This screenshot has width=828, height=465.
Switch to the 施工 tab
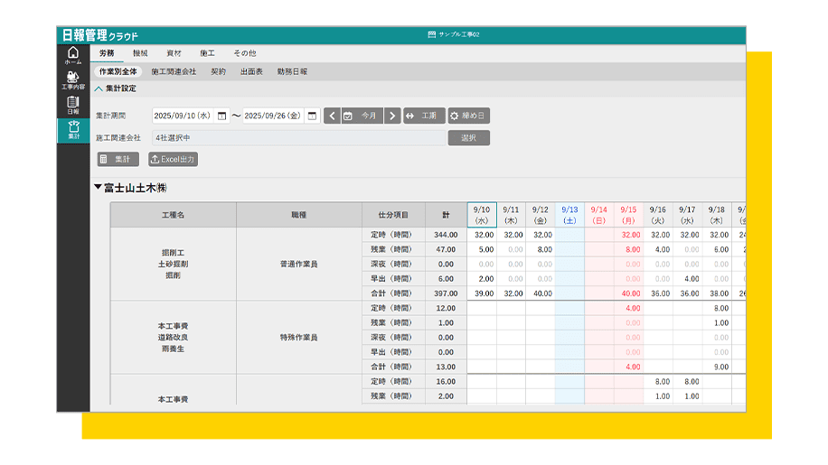click(x=208, y=53)
